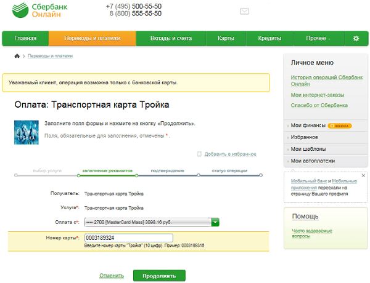Click 'заполнение реквизитов' progress step
Viewport: 370px width, 283px height.
click(107, 170)
